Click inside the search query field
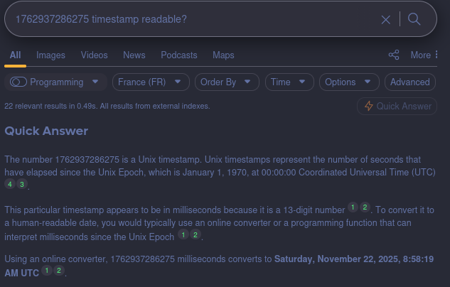Image resolution: width=450 pixels, height=287 pixels. 192,19
